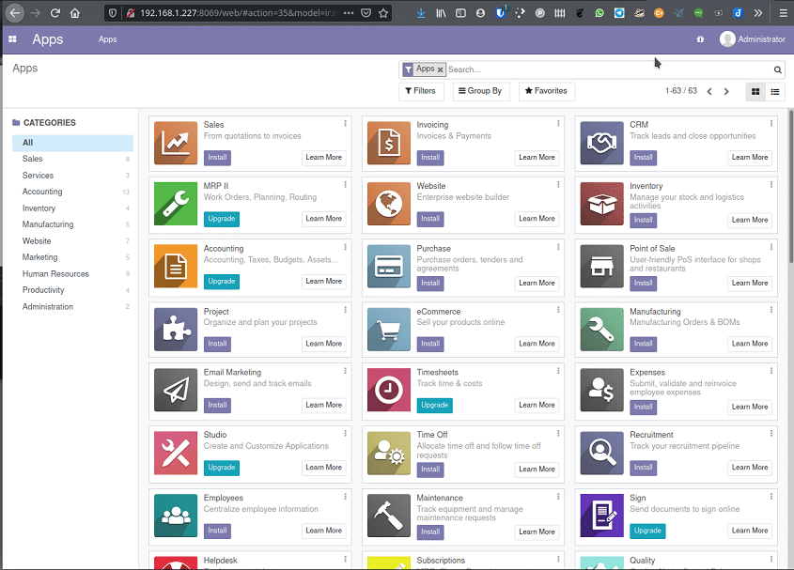Open the Filters dropdown
This screenshot has width=794, height=570.
pyautogui.click(x=420, y=91)
